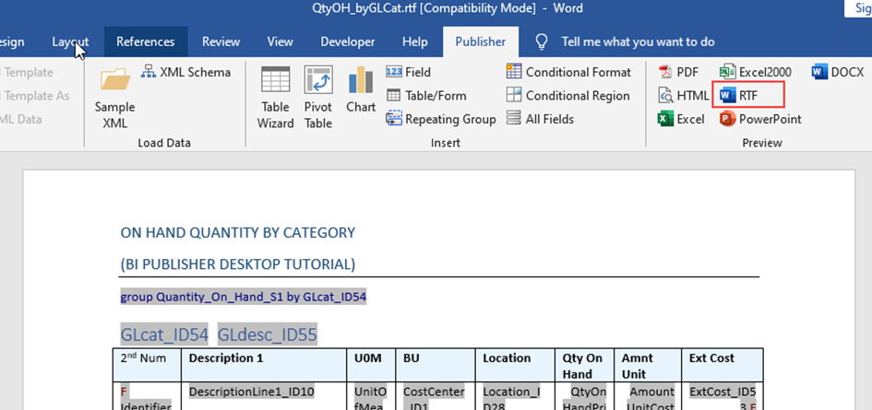Open the Sample XML folder icon
The image size is (872, 410).
pos(115,79)
